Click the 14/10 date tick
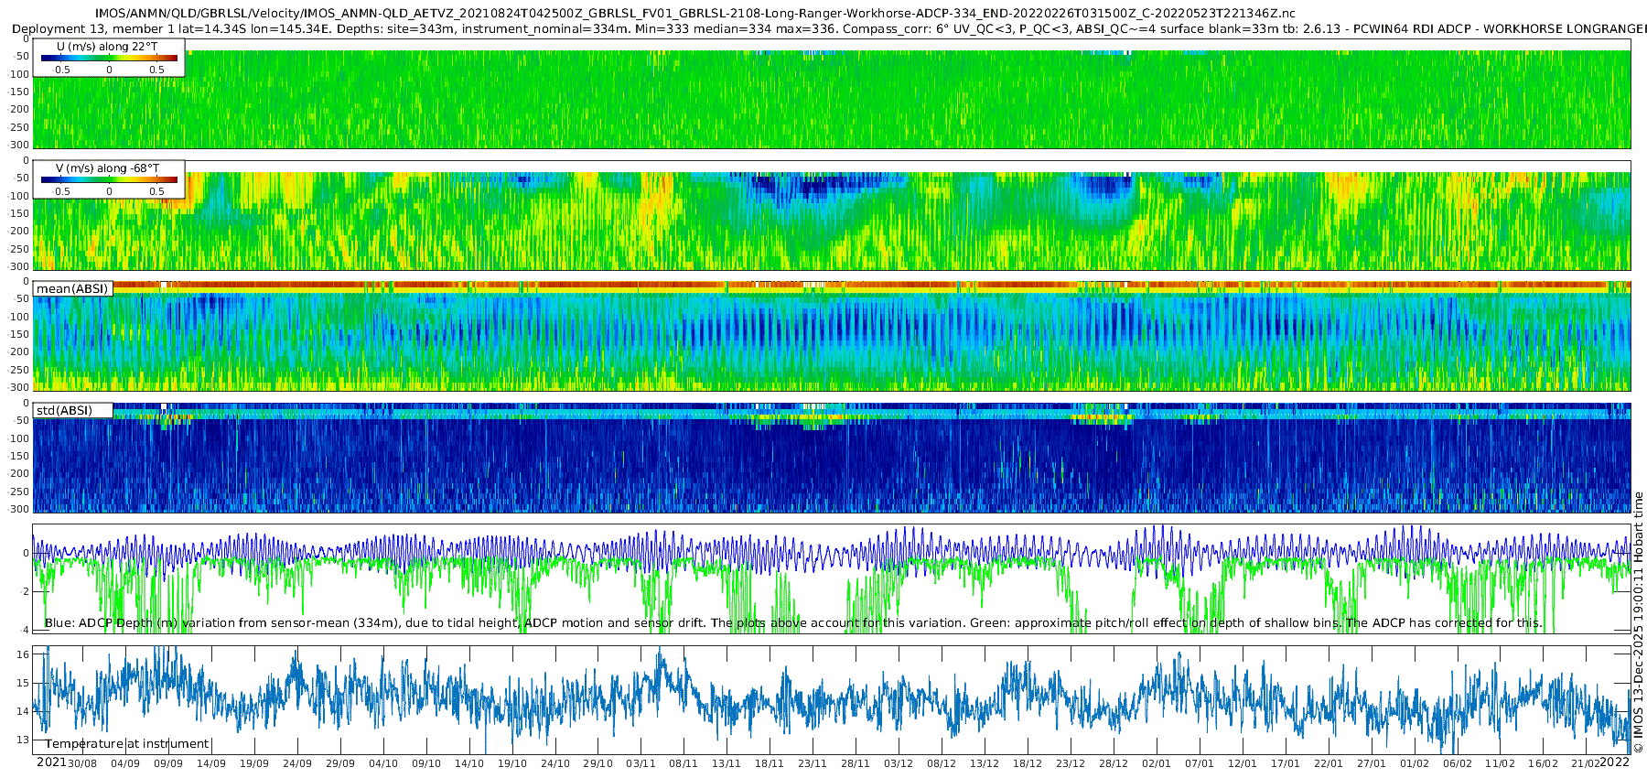1647x778 pixels. [469, 763]
